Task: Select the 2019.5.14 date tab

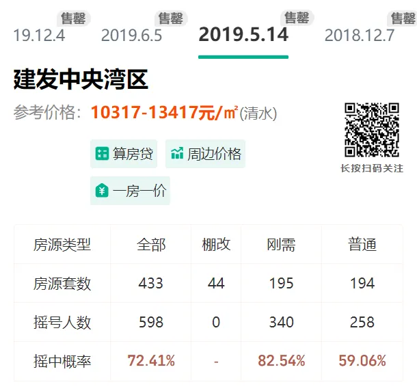Action: pos(243,35)
